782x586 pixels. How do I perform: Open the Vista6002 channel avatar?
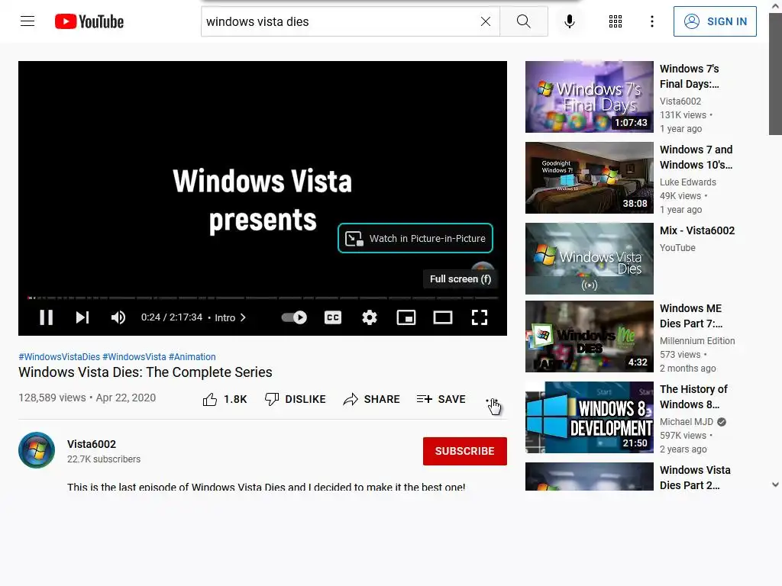click(37, 450)
